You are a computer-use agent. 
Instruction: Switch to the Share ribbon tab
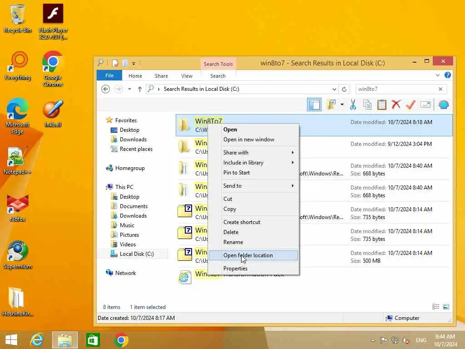tap(161, 76)
